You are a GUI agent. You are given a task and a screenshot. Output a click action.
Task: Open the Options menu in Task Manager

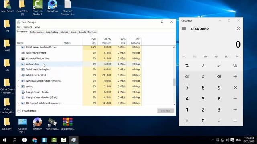click(28, 27)
